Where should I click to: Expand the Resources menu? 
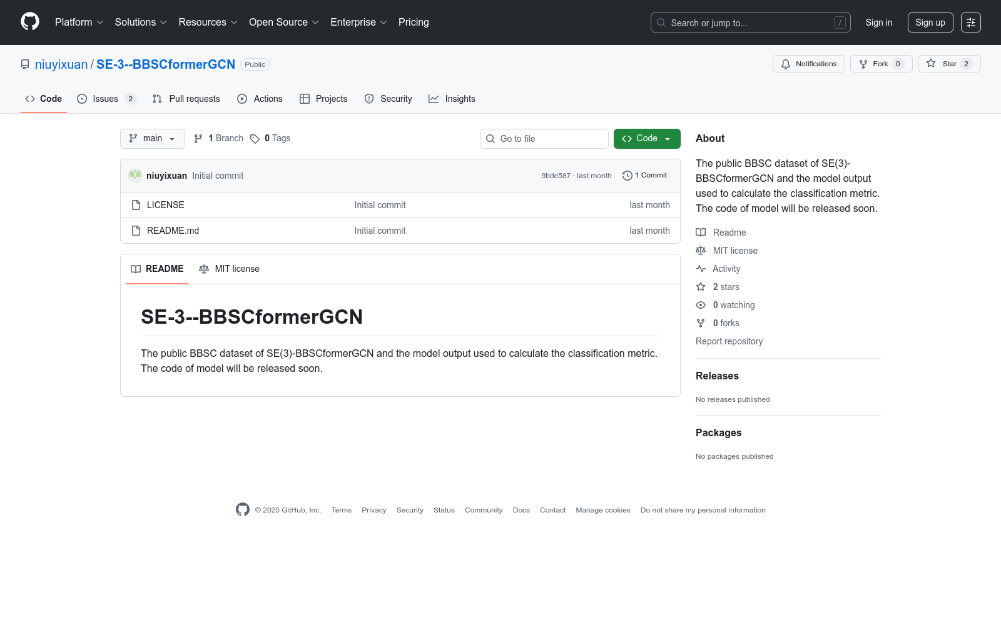point(208,22)
